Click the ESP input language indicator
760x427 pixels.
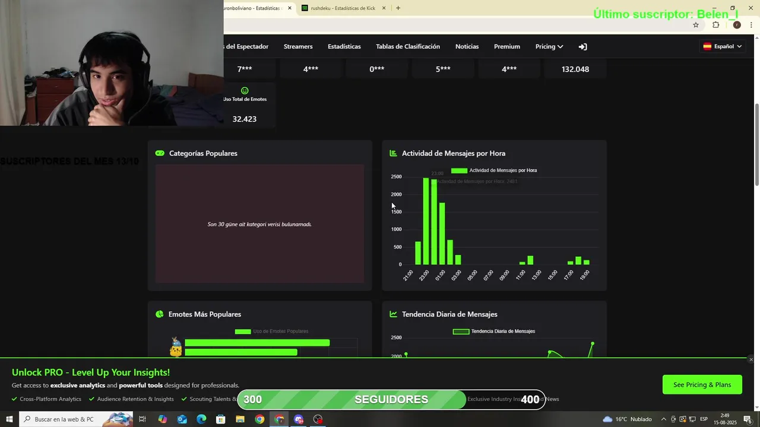[704, 419]
